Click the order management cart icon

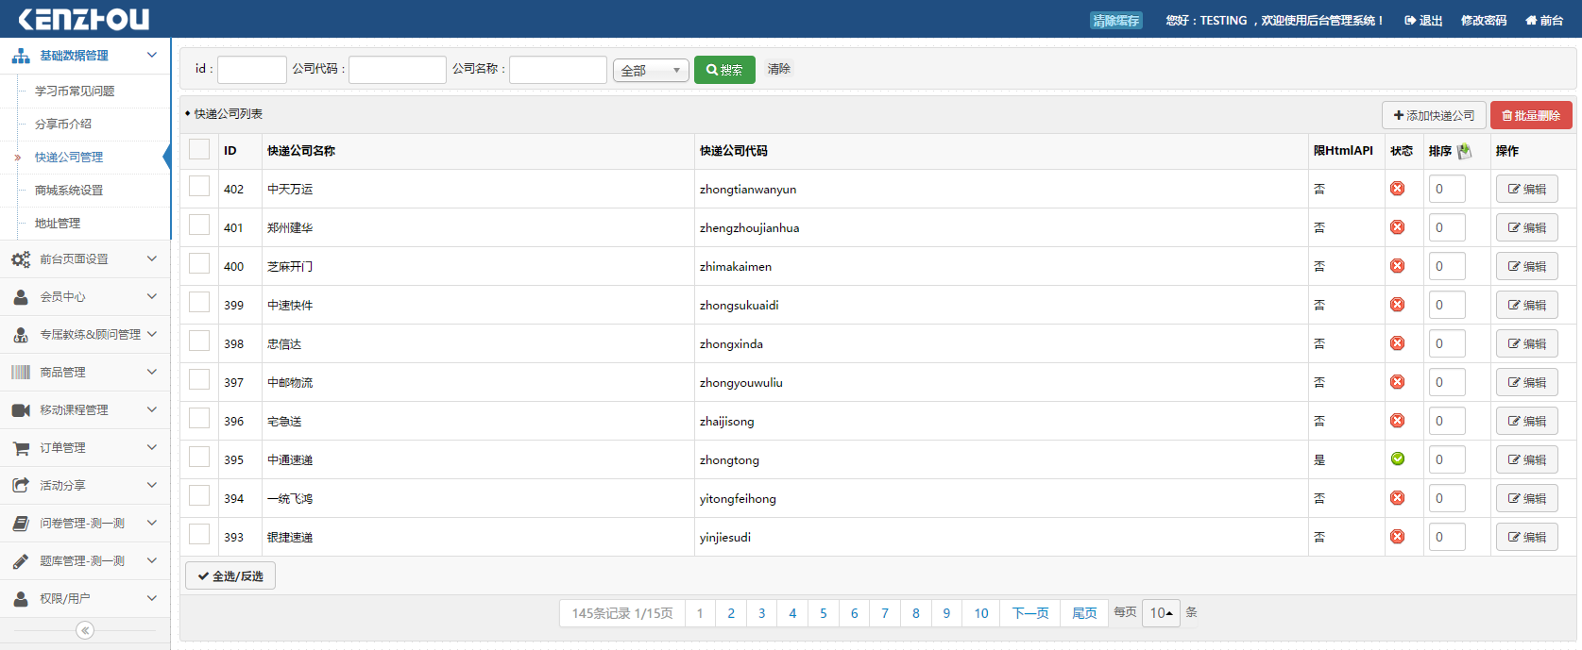pos(21,448)
